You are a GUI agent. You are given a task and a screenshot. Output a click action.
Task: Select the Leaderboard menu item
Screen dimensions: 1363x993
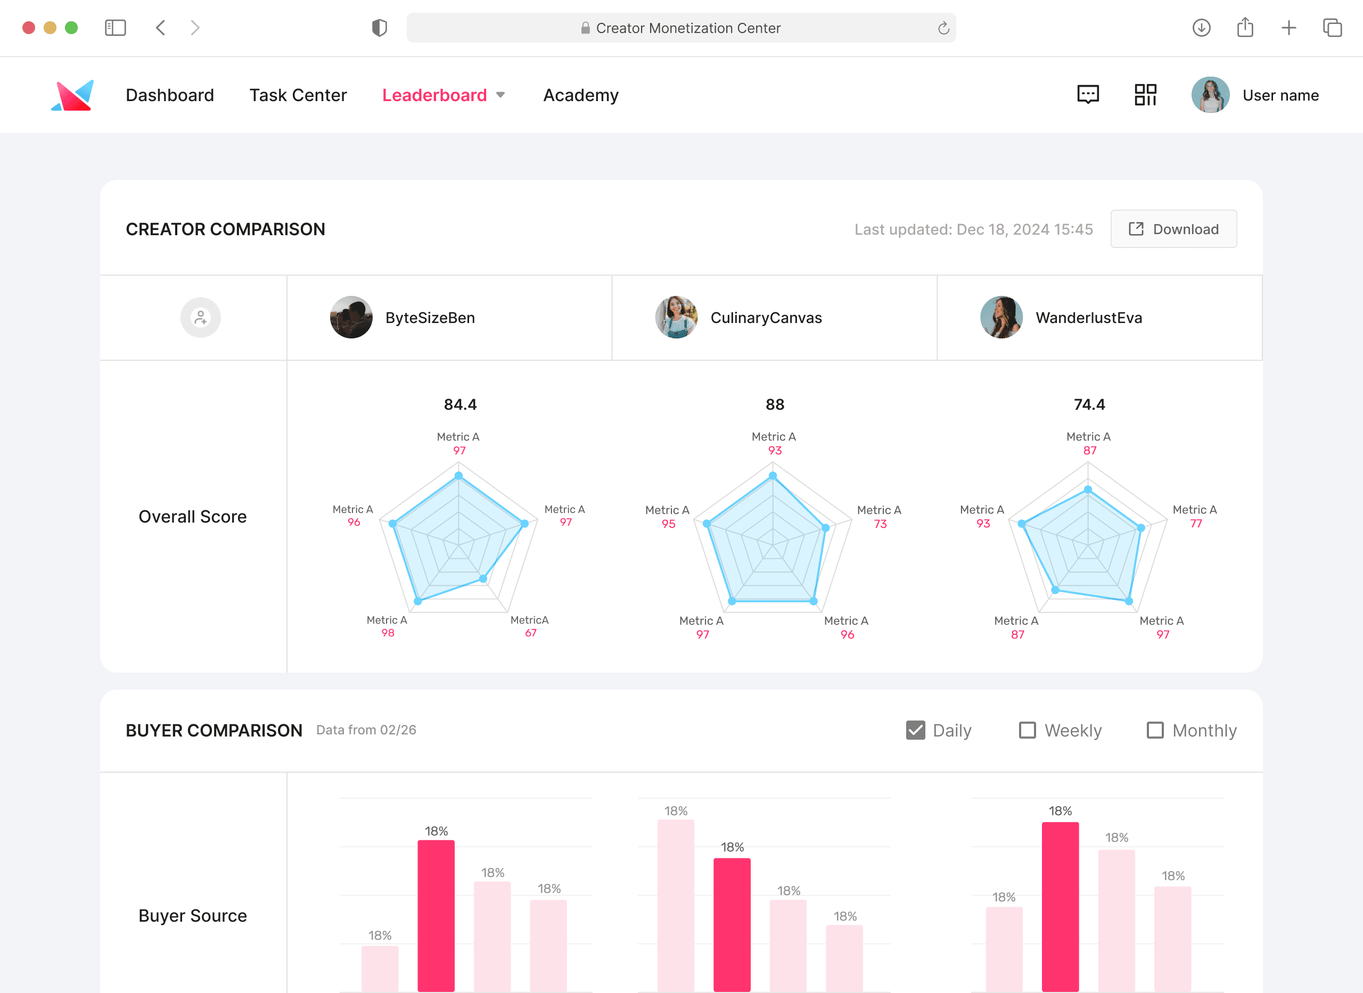[x=434, y=95]
